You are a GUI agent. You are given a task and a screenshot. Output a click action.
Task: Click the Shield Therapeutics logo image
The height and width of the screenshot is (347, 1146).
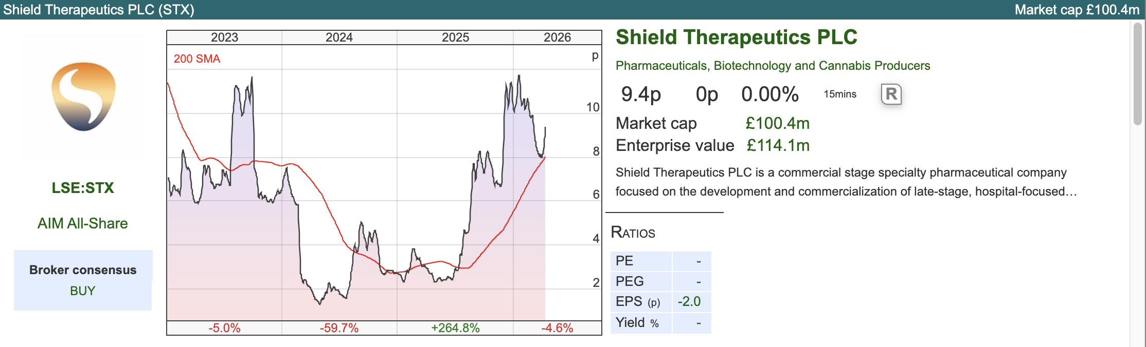(x=83, y=97)
